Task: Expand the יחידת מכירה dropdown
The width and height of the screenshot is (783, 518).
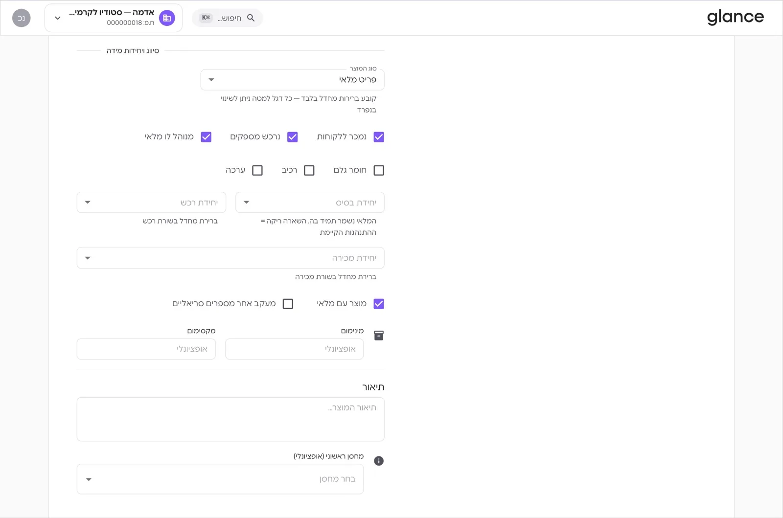Action: 230,258
